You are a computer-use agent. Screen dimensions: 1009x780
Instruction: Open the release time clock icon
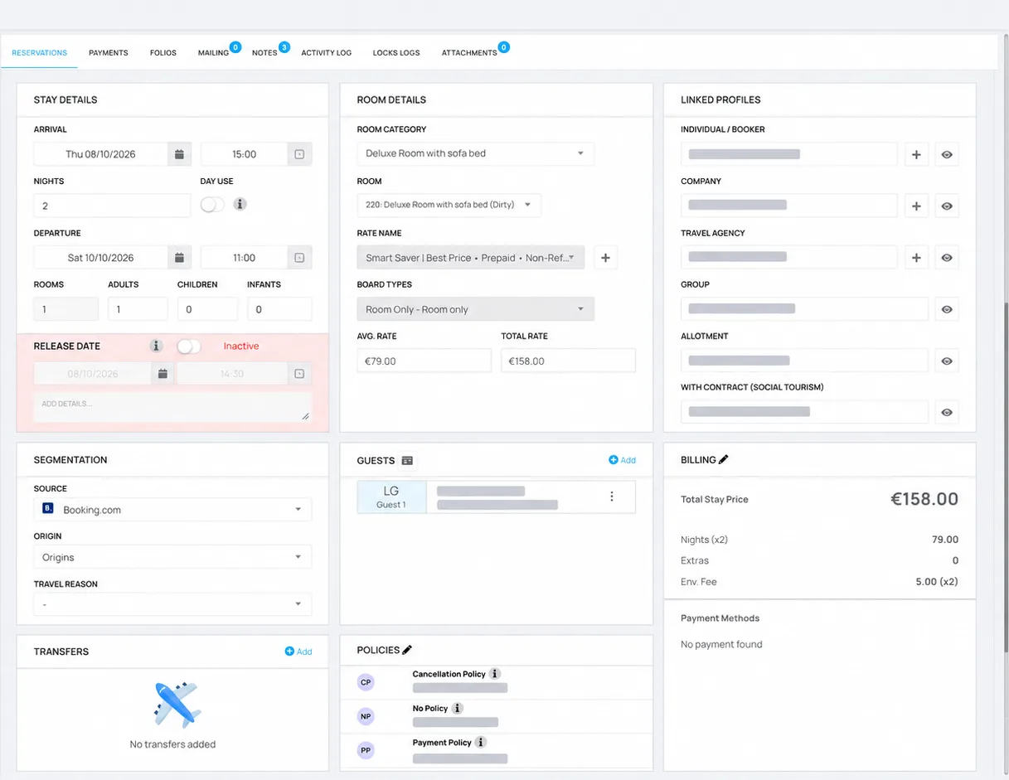pos(299,374)
